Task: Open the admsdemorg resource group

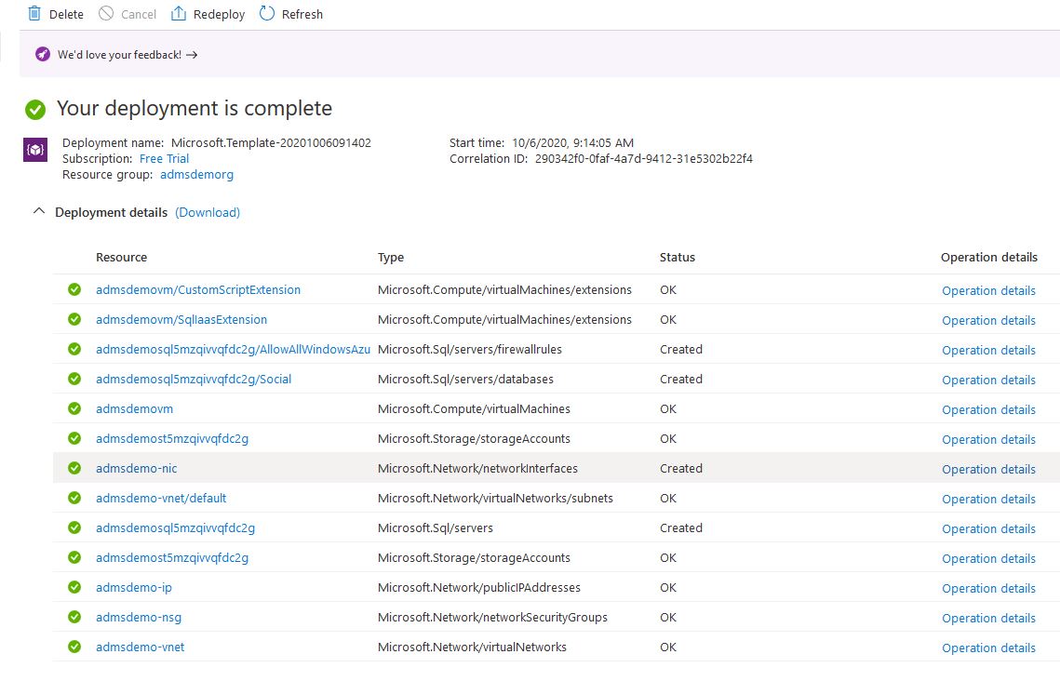Action: point(196,175)
